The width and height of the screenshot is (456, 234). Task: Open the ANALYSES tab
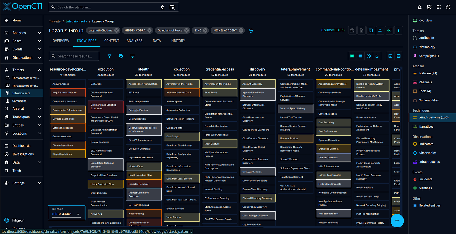pos(135,41)
